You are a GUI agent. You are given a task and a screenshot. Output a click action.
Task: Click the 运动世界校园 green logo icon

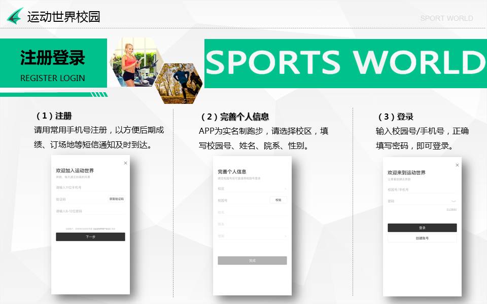[x=15, y=16]
